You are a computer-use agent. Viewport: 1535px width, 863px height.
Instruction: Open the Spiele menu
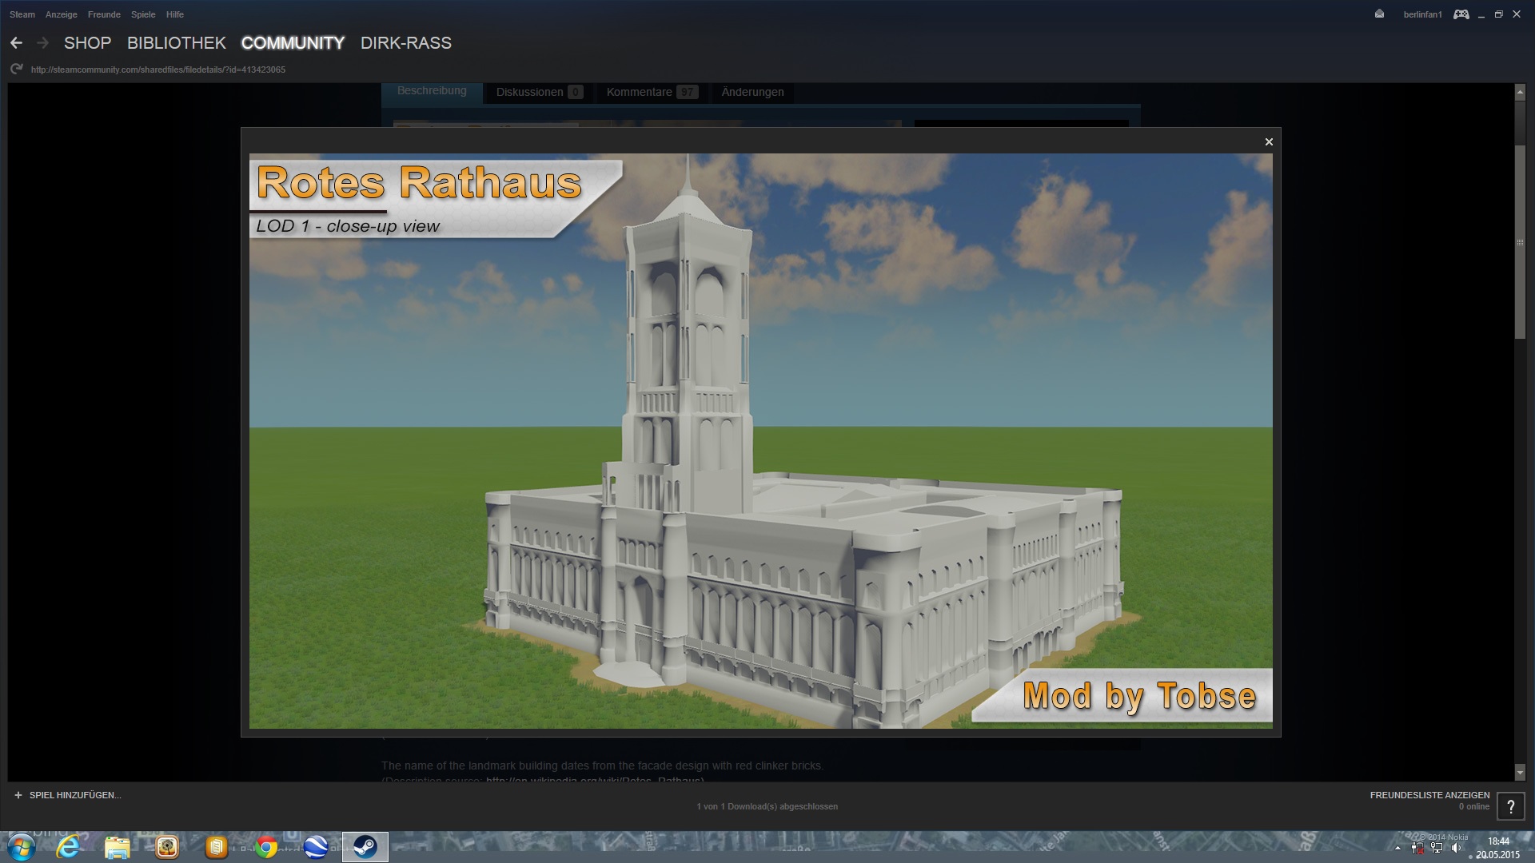(143, 14)
